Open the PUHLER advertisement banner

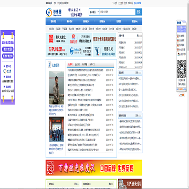[57, 51]
